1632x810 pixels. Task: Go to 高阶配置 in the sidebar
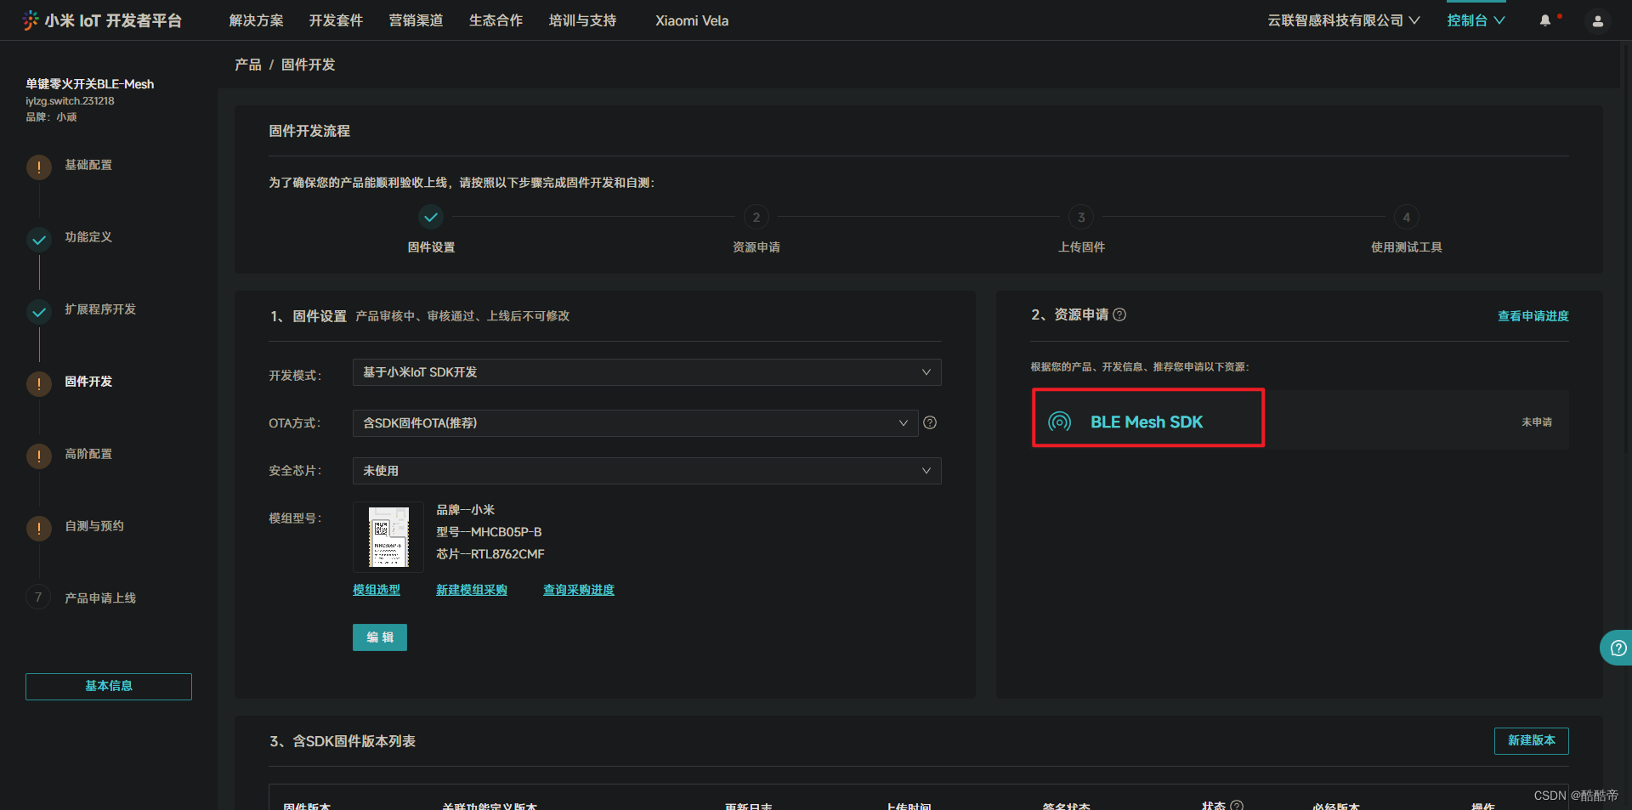click(88, 454)
